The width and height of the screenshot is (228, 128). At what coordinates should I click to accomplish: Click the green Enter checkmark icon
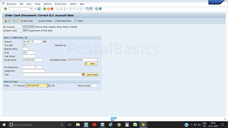(5, 9)
